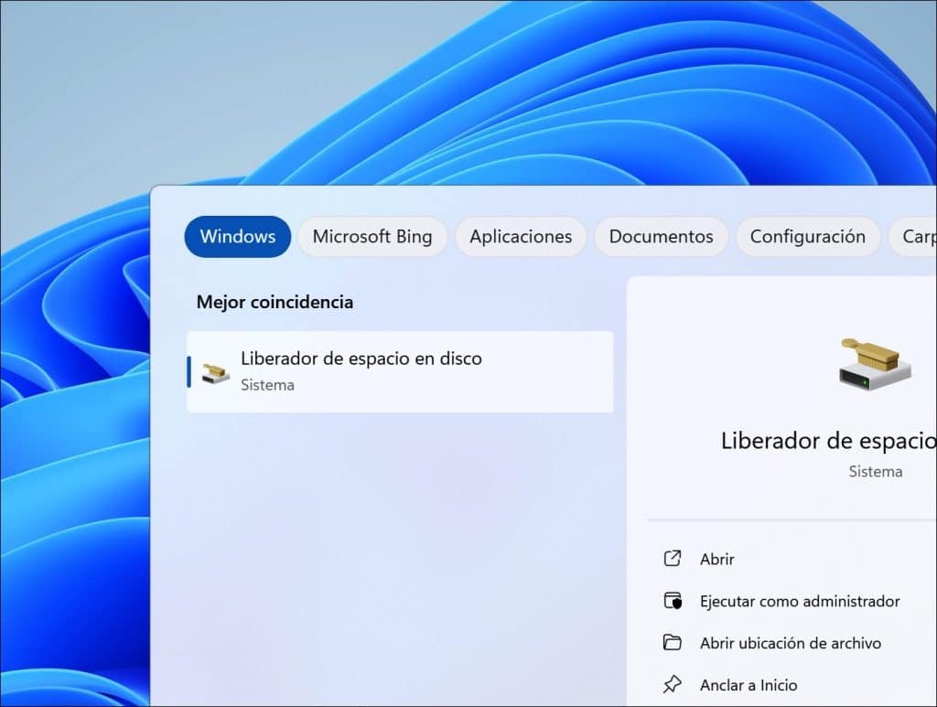Click the Sistema label under the result
Screen dimensions: 937x707
267,385
